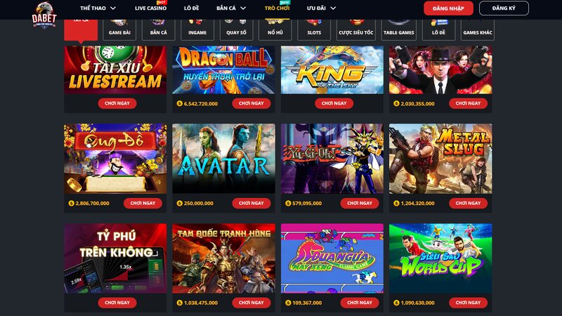Open the Dragon Ball game thumbnail

(x=223, y=70)
